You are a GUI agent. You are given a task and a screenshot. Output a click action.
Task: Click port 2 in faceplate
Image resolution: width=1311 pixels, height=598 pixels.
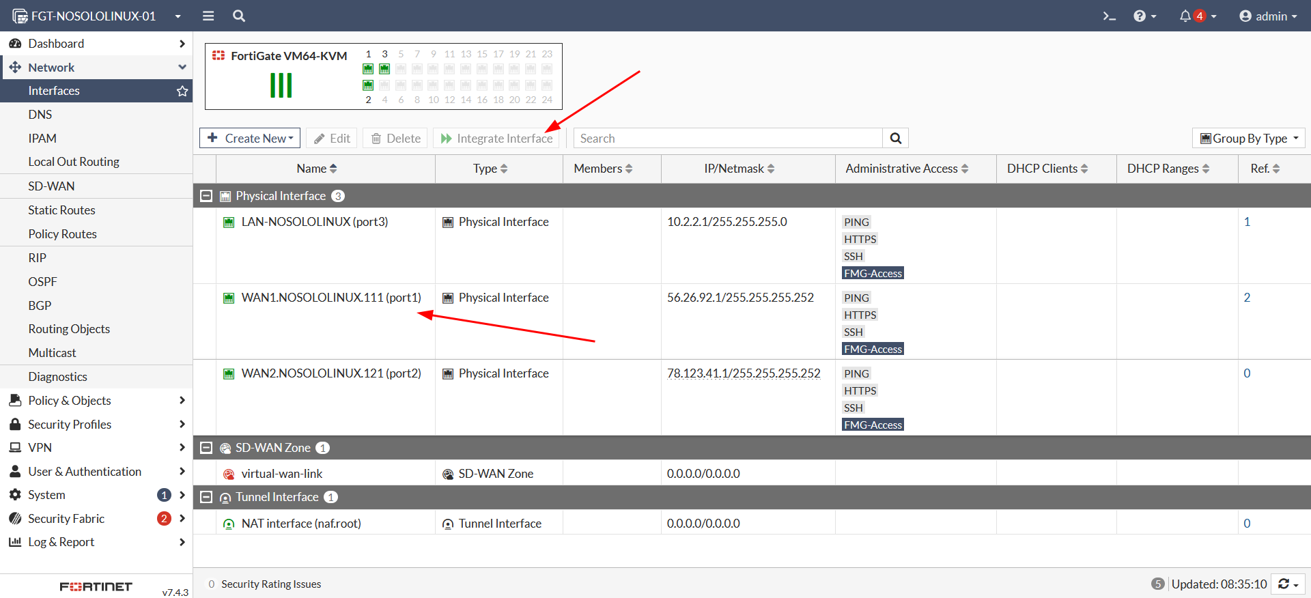(368, 85)
